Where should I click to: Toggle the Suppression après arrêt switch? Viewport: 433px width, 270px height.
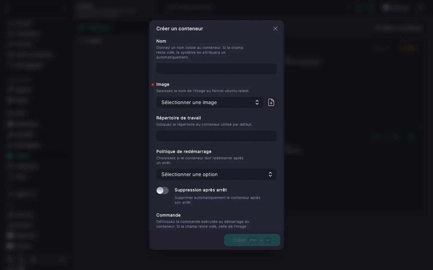click(x=162, y=190)
